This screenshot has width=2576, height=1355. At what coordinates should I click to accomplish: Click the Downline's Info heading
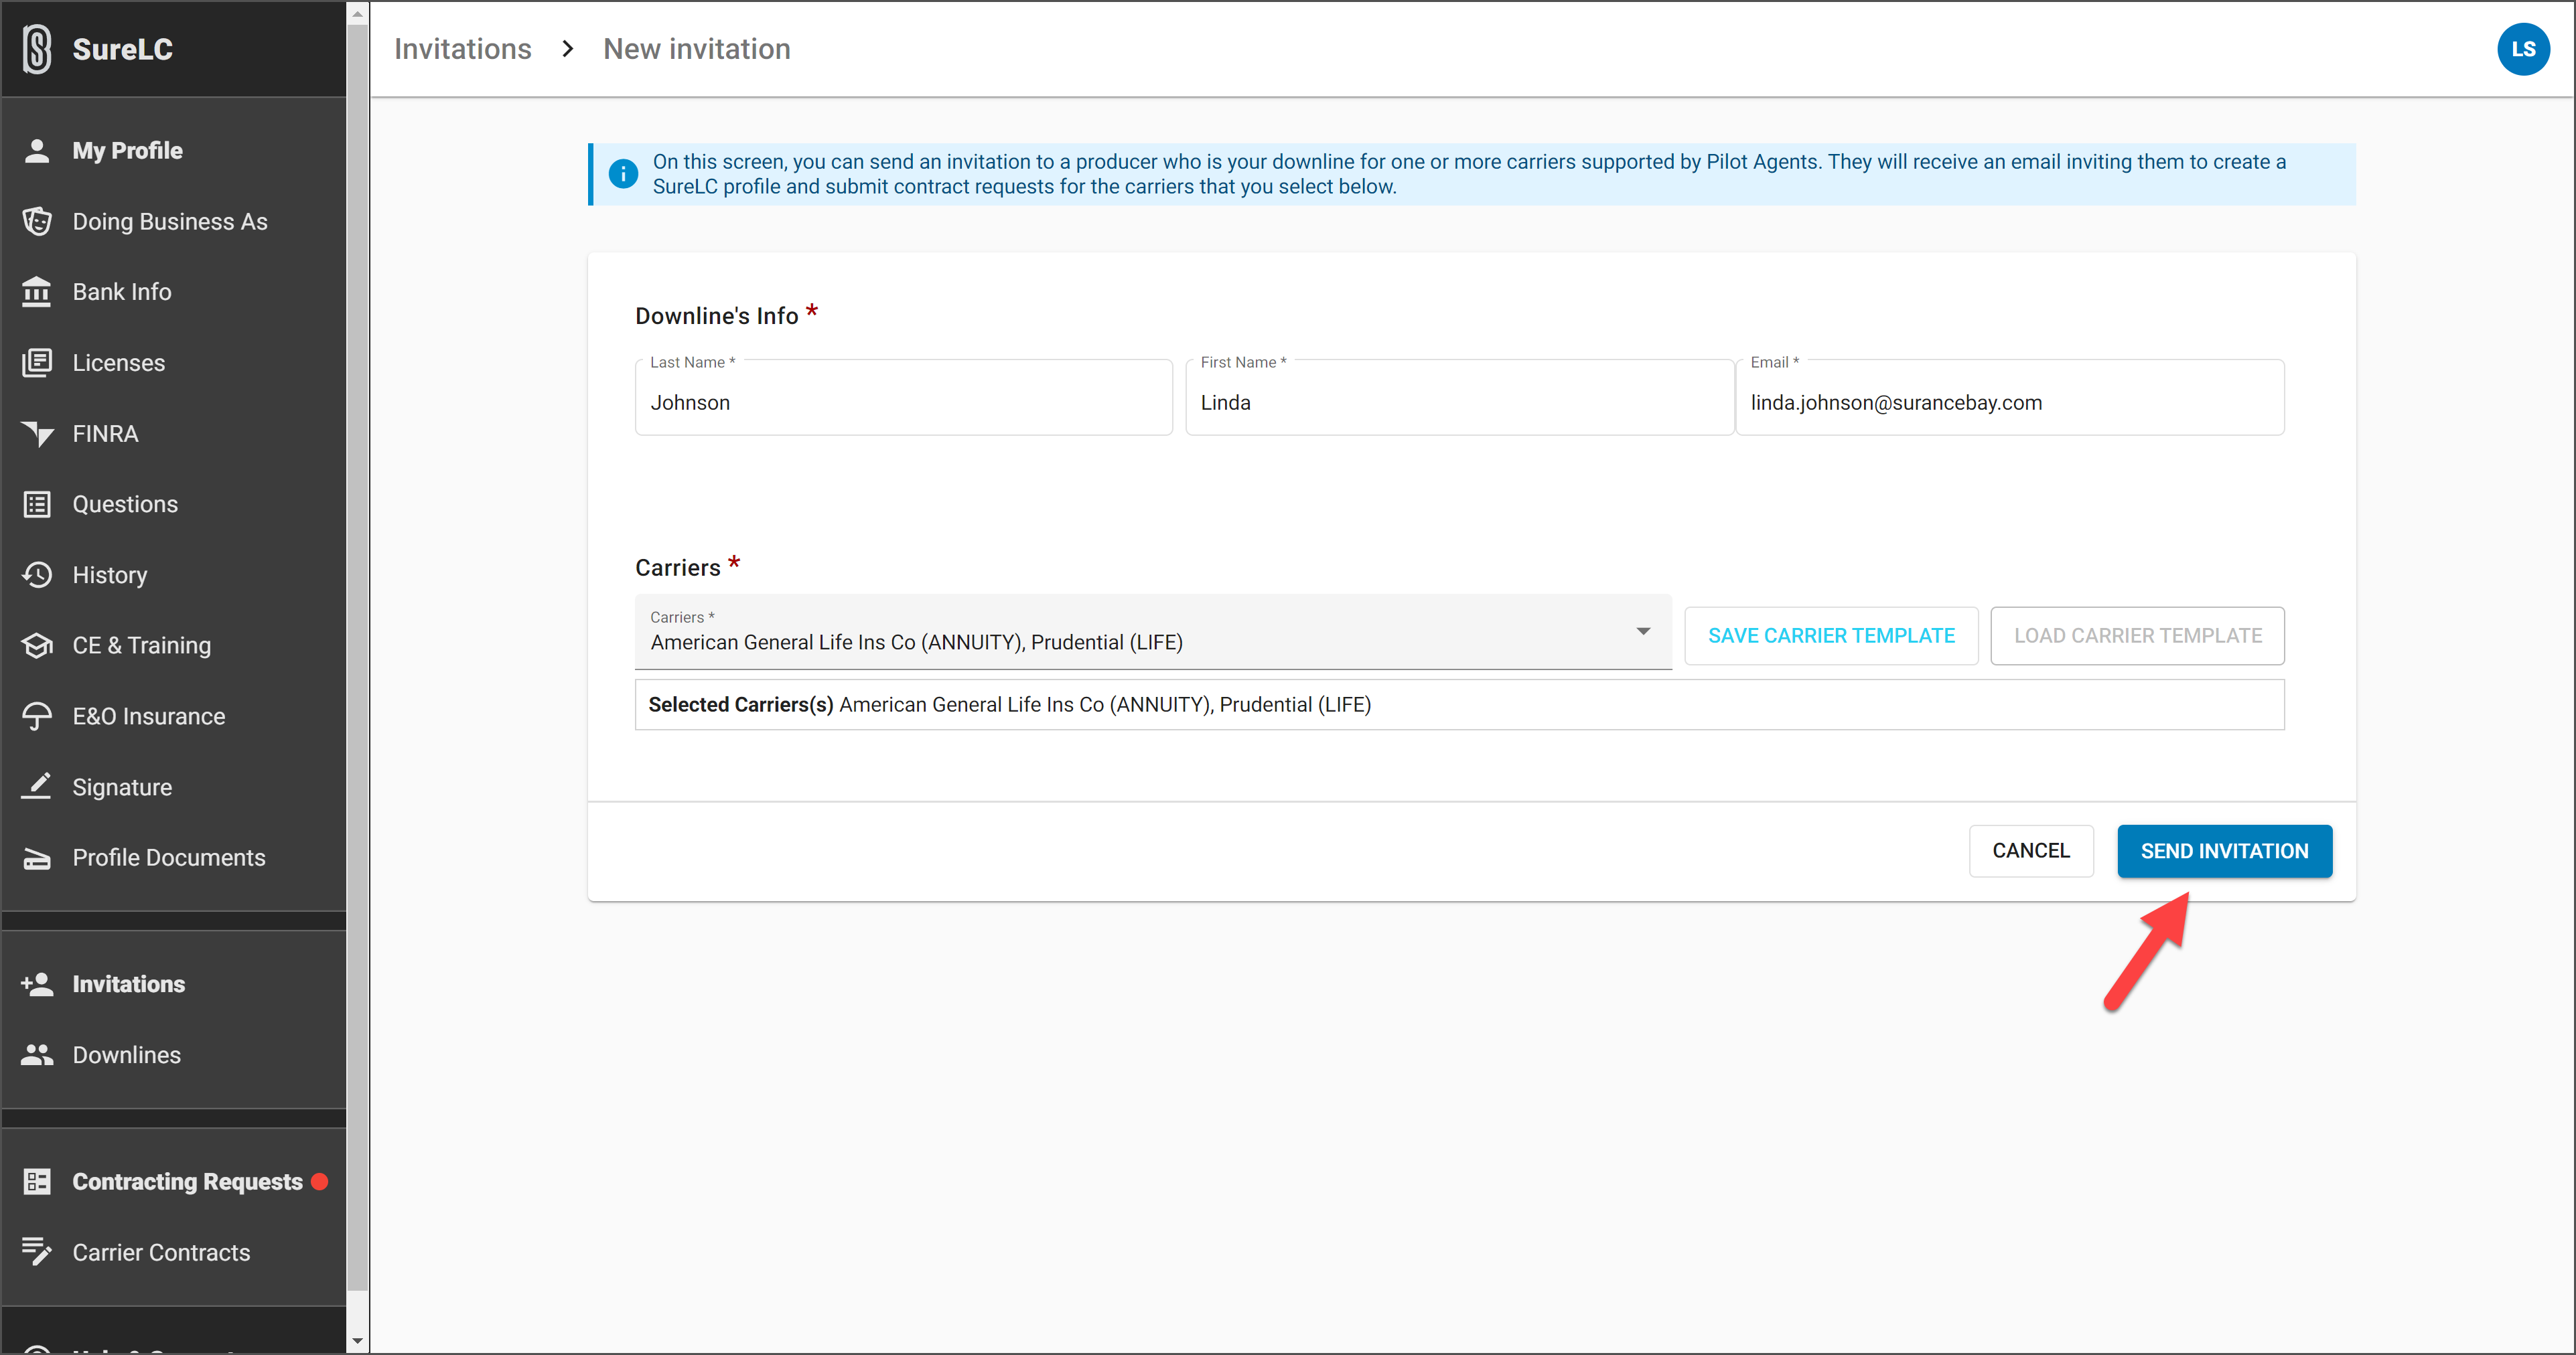click(x=716, y=316)
